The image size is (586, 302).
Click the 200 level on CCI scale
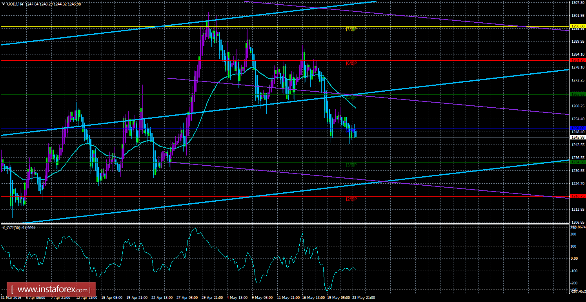[x=573, y=234]
